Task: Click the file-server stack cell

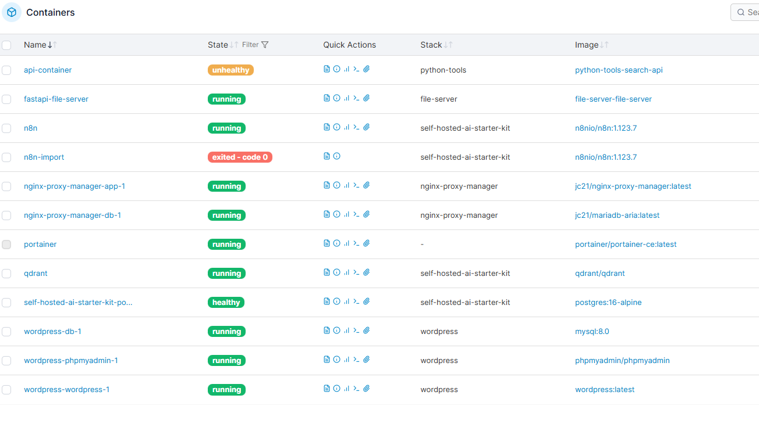Action: tap(439, 99)
